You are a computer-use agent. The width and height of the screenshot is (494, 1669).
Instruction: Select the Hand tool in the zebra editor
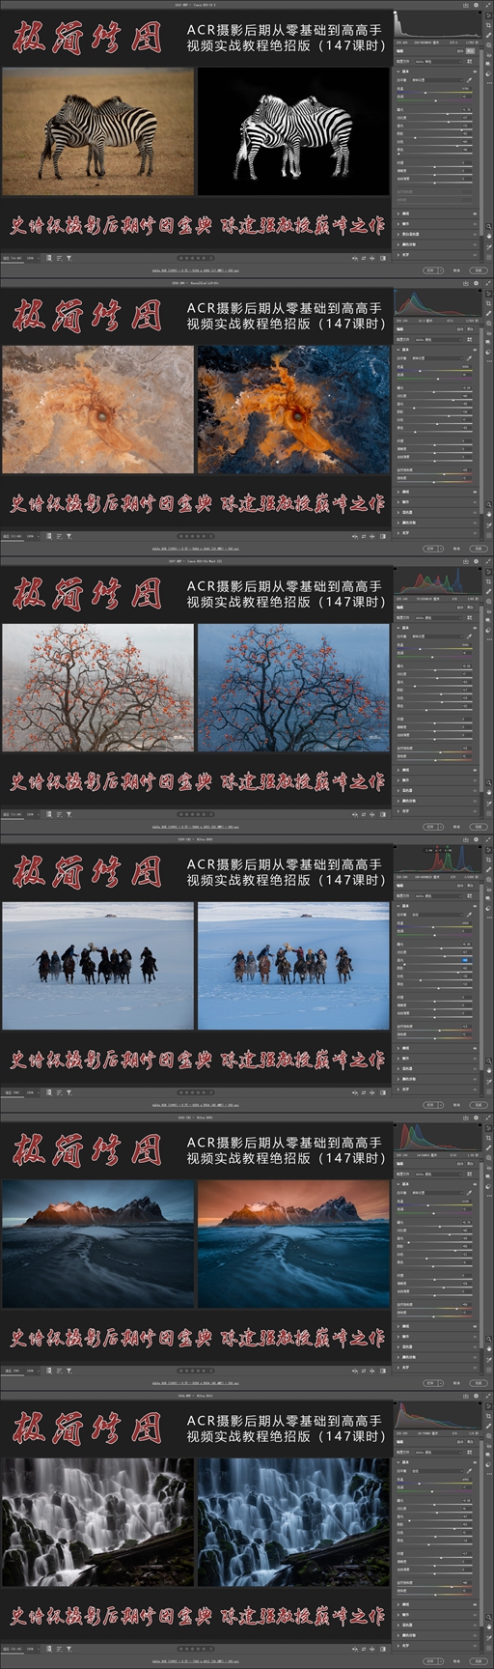click(x=488, y=236)
